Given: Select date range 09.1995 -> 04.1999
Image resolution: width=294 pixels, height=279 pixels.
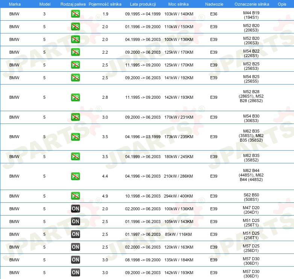Looking at the screenshot, I should click(x=143, y=14).
